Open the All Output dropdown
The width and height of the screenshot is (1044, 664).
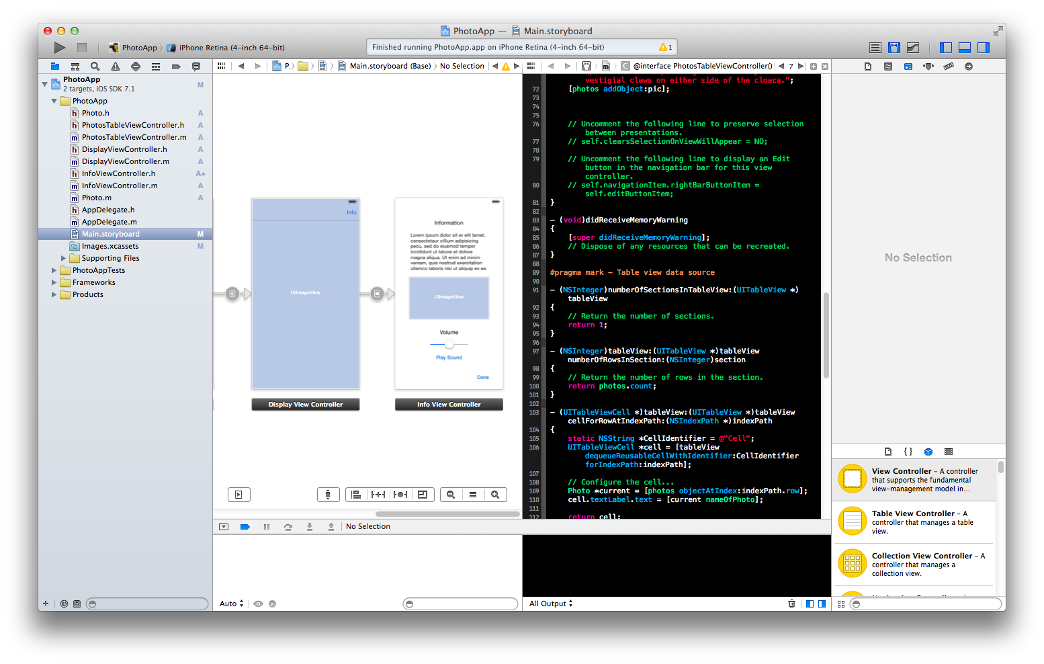click(x=551, y=604)
